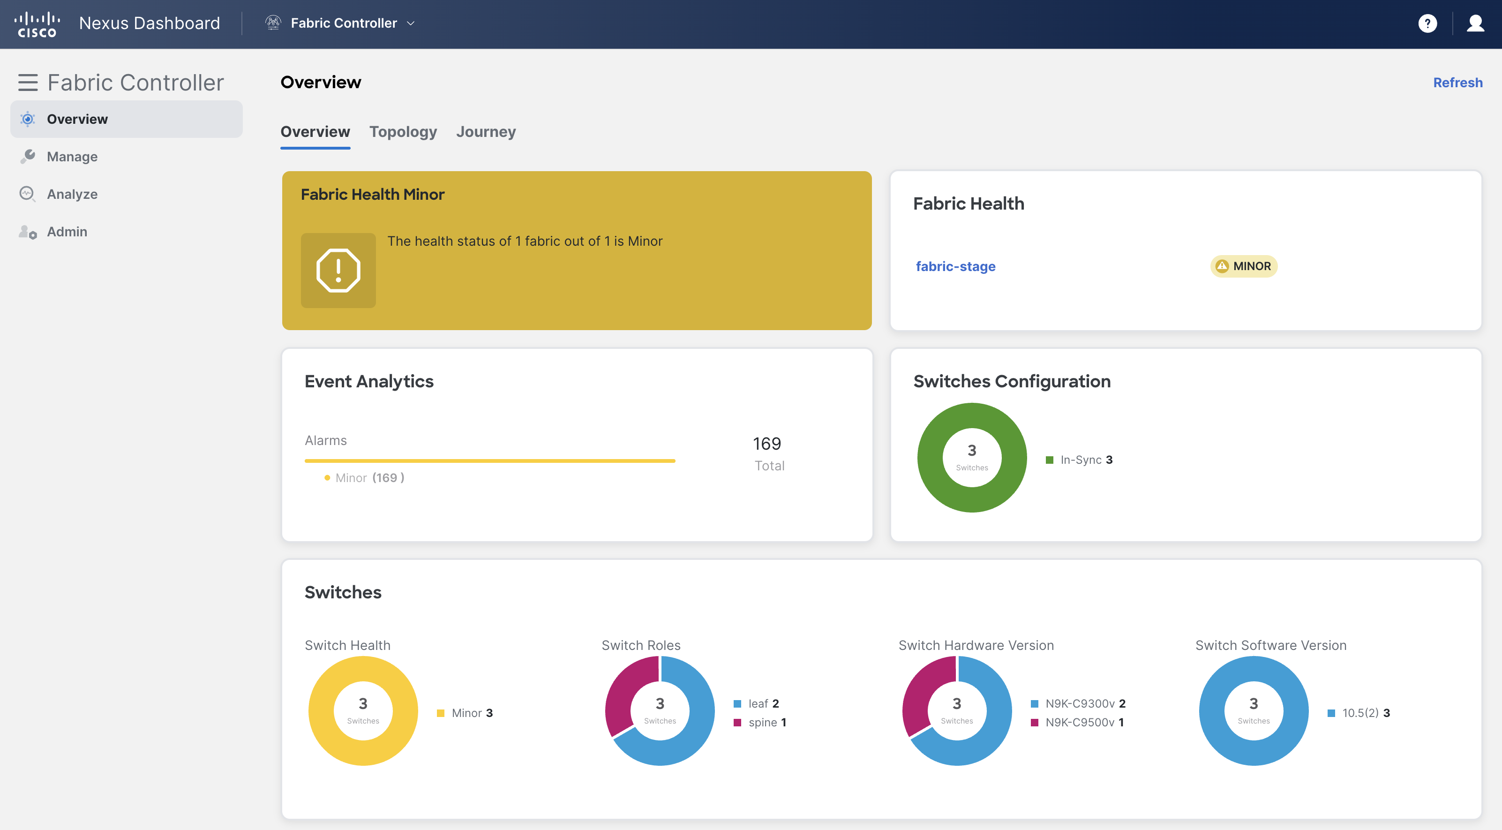Image resolution: width=1502 pixels, height=830 pixels.
Task: Open the user profile icon
Action: [1475, 23]
